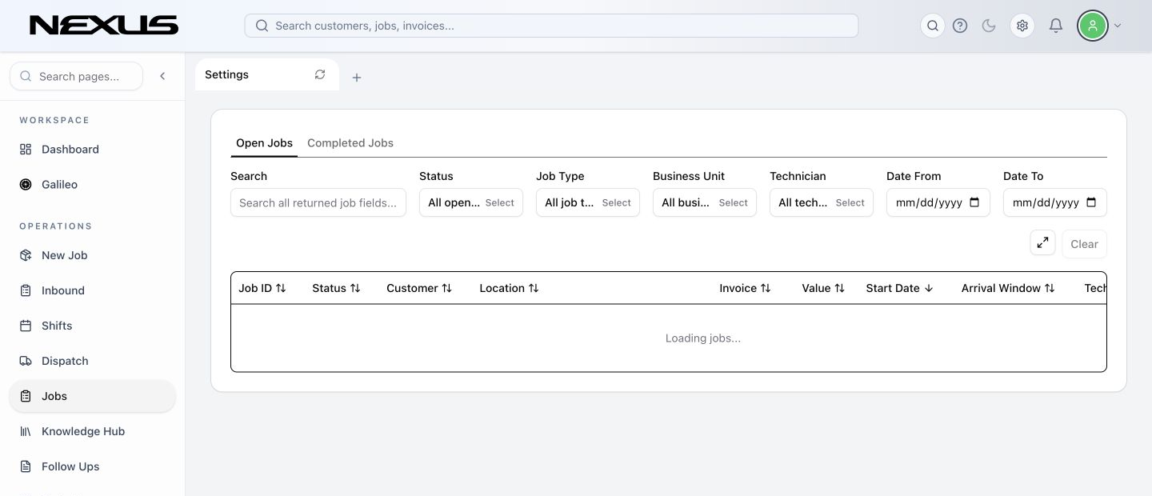Switch to Open Jobs tab
The height and width of the screenshot is (496, 1152).
[x=264, y=143]
